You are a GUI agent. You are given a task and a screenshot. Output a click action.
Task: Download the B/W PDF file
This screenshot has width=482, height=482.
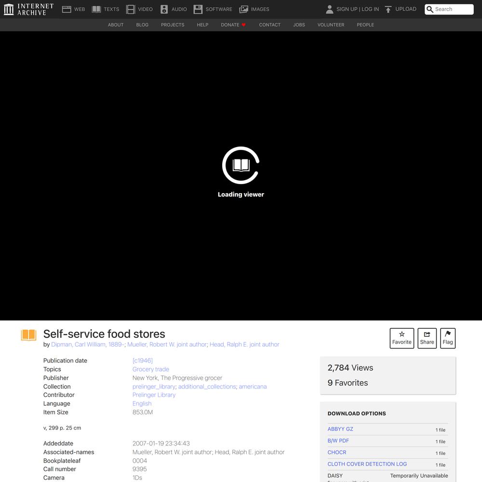click(x=338, y=441)
